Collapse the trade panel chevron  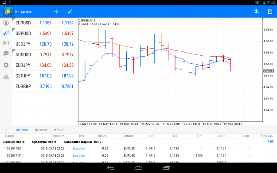click(6, 130)
